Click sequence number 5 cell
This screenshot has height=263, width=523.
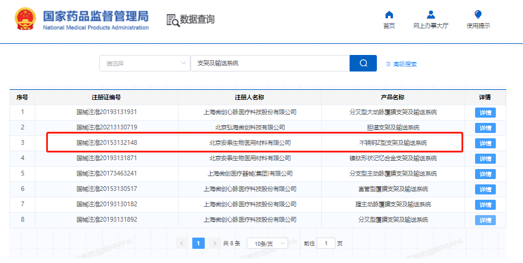22,173
